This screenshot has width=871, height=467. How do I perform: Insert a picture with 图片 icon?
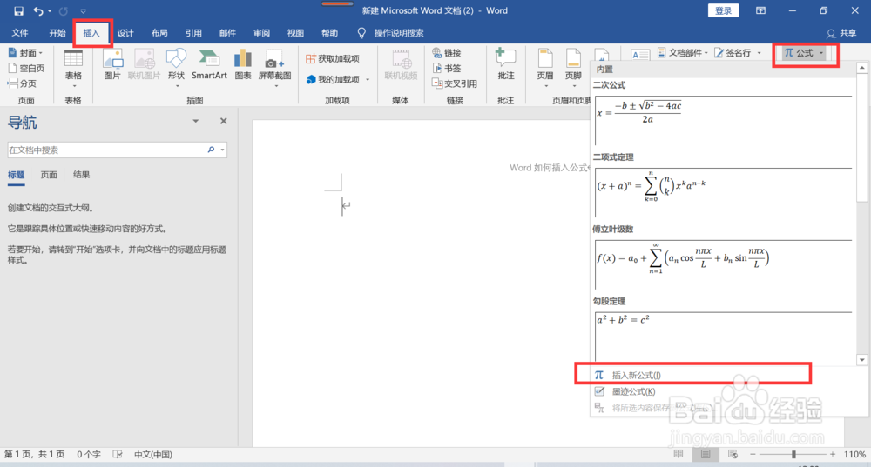(x=112, y=64)
